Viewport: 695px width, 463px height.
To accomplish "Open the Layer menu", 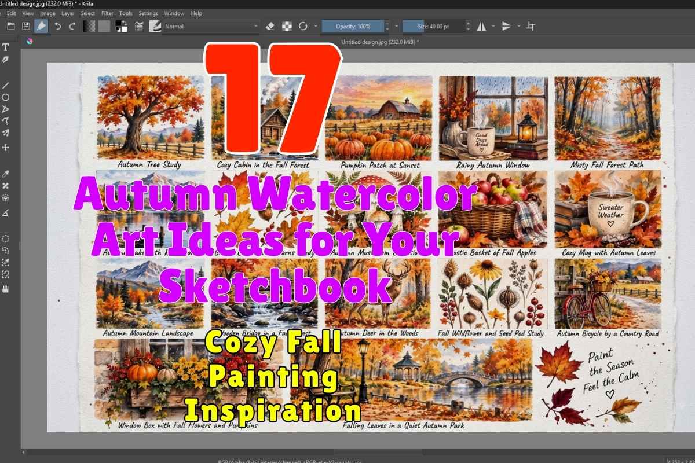I will point(68,13).
